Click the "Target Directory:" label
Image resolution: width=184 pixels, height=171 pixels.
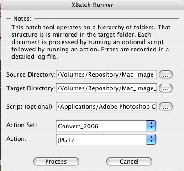30,88
